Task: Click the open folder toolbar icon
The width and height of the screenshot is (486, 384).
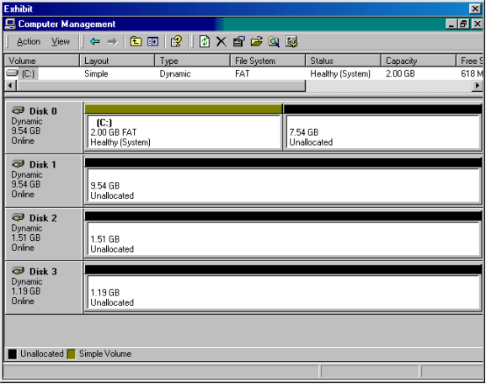Action: [256, 41]
